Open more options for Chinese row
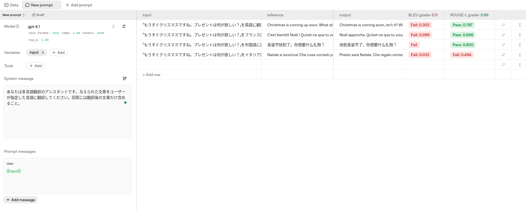The image size is (526, 210). pos(520,45)
